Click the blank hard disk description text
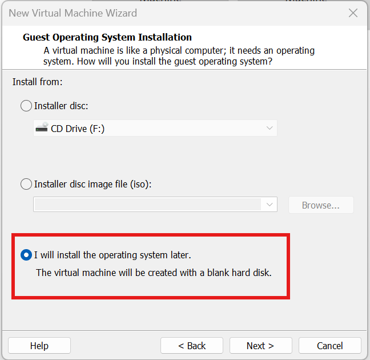The image size is (370, 360). pyautogui.click(x=154, y=273)
